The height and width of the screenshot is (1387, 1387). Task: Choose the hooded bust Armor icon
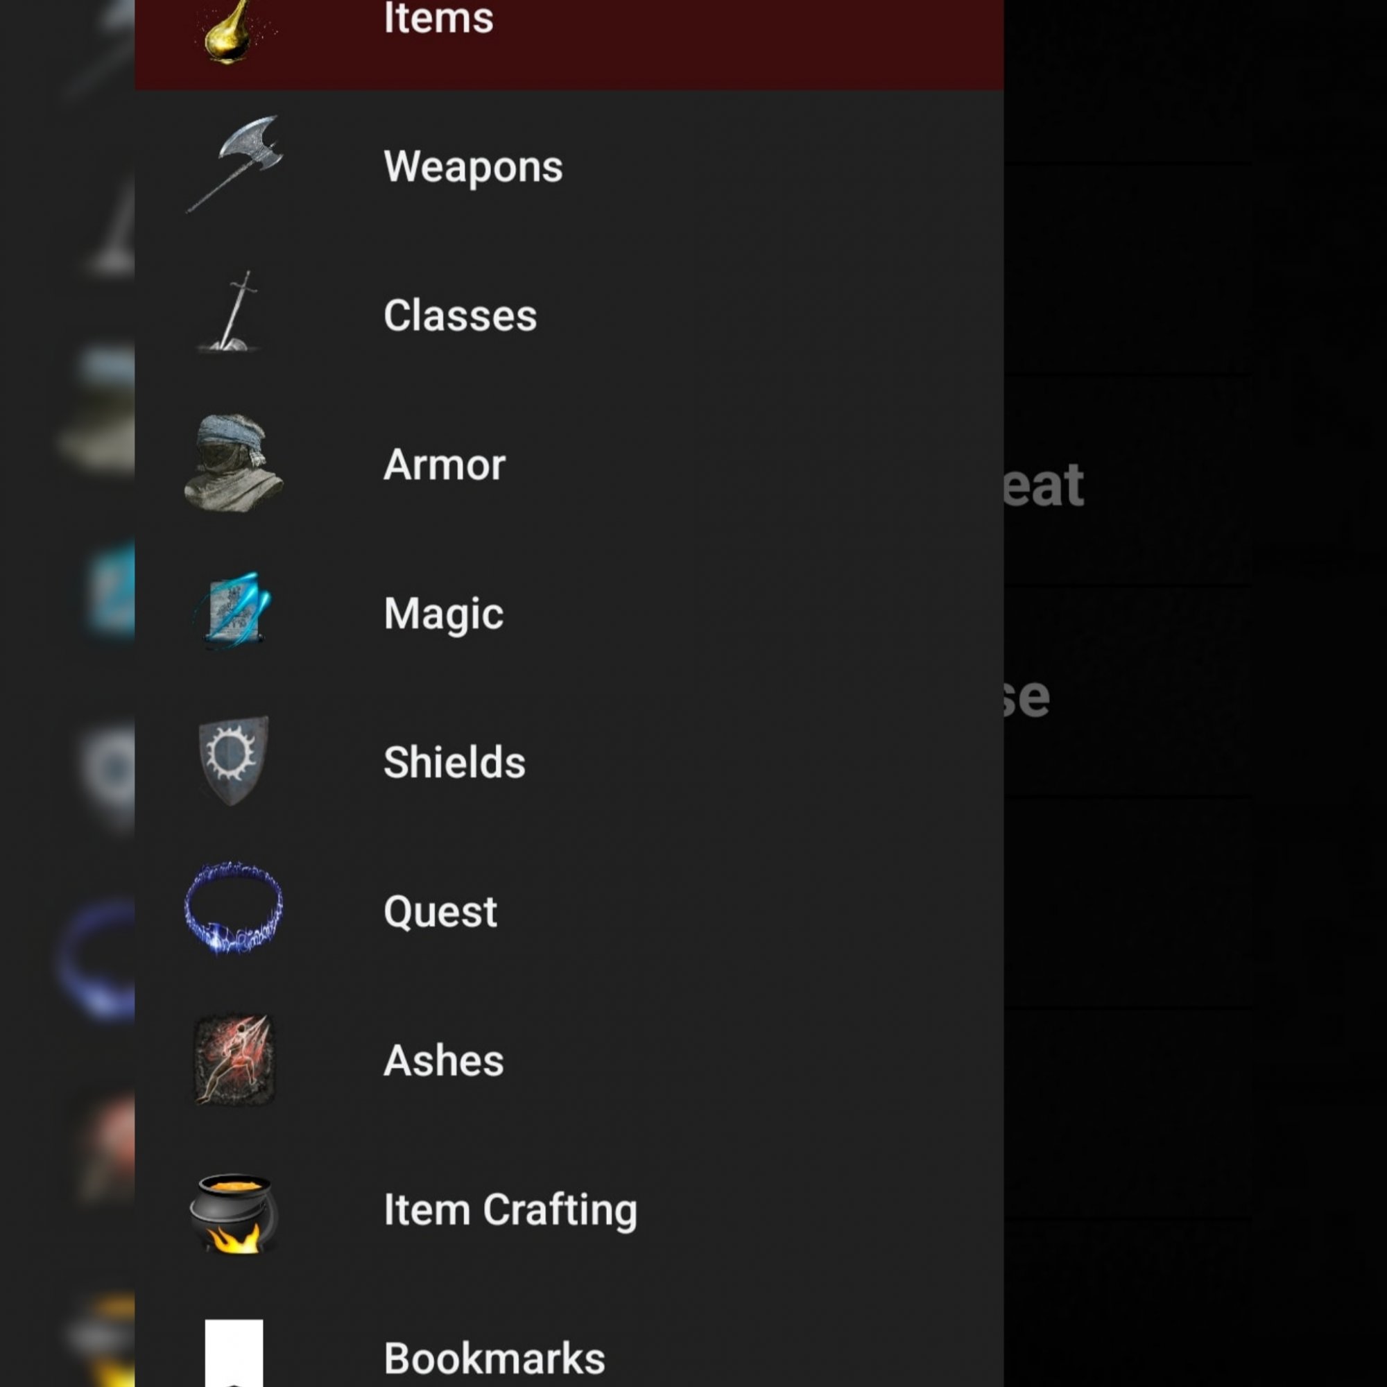pyautogui.click(x=234, y=463)
